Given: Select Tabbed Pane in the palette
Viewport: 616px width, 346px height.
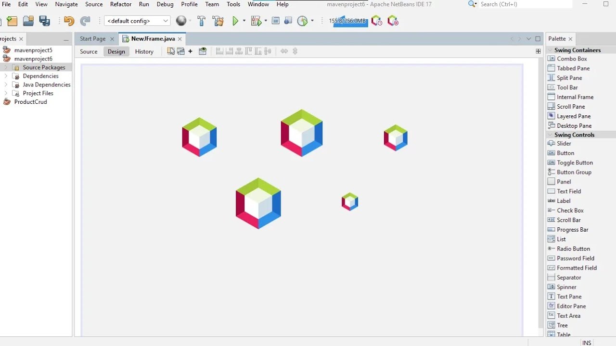Looking at the screenshot, I should (x=573, y=68).
